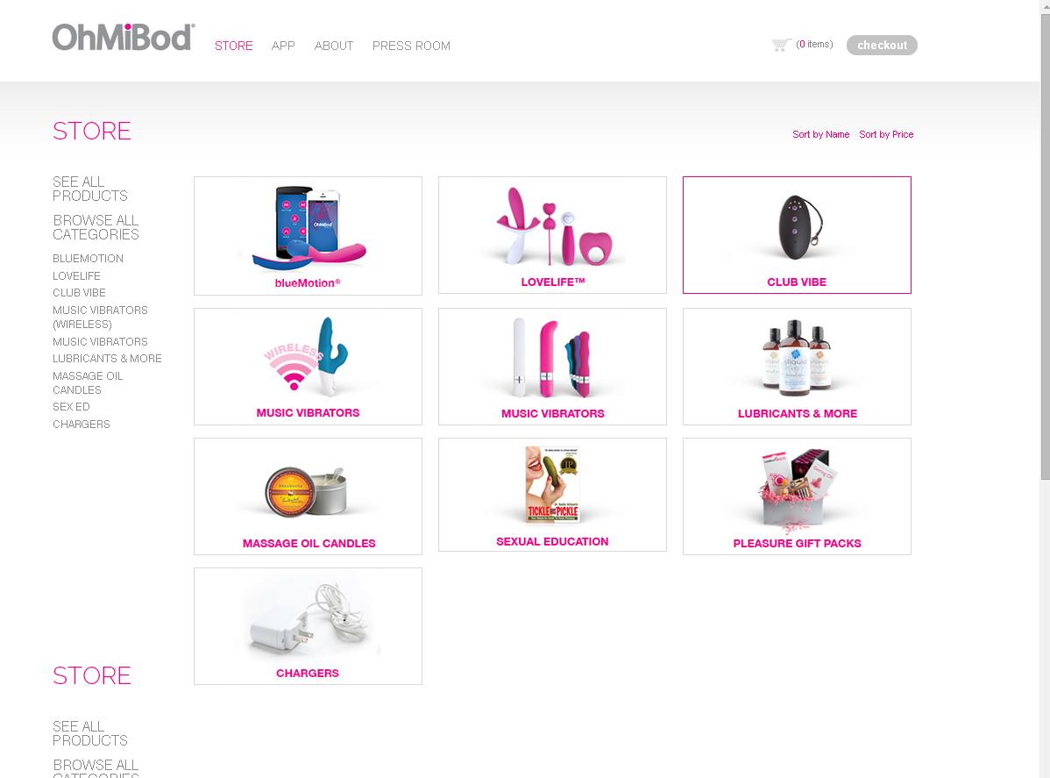Viewport: 1050px width, 778px height.
Task: Select Music Vibrators (Wireless) sidebar link
Action: [100, 317]
